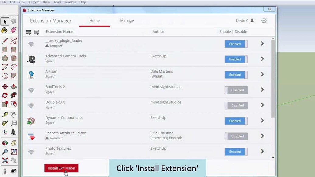Choose the Rectangle drawing tool
315x177 pixels.
pyautogui.click(x=5, y=50)
